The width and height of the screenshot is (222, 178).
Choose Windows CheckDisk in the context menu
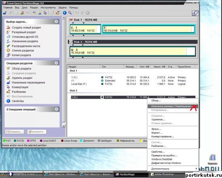click(173, 159)
